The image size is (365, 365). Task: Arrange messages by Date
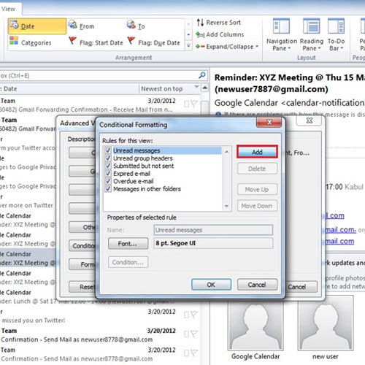pyautogui.click(x=37, y=26)
